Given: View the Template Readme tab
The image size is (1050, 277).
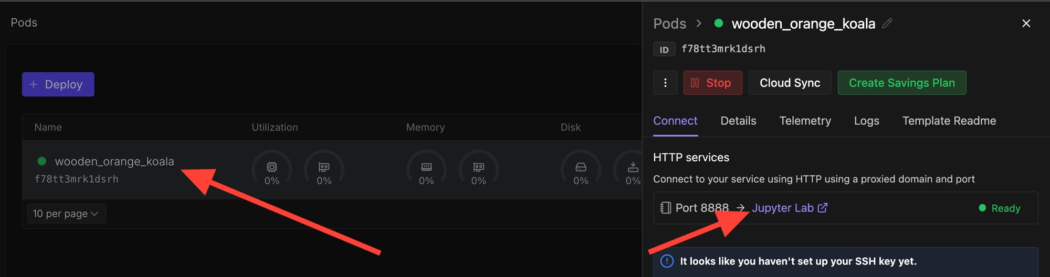Looking at the screenshot, I should (949, 121).
